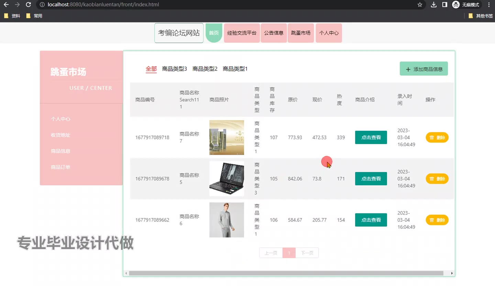The height and width of the screenshot is (286, 495).
Task: Click the scrollbar left arrow under the table
Action: click(x=126, y=273)
